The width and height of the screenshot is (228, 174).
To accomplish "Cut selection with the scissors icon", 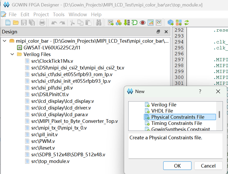I will [x=72, y=23].
